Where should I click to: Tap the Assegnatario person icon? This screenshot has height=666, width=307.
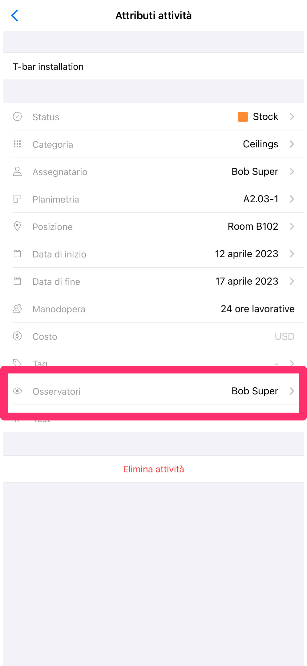(x=17, y=171)
